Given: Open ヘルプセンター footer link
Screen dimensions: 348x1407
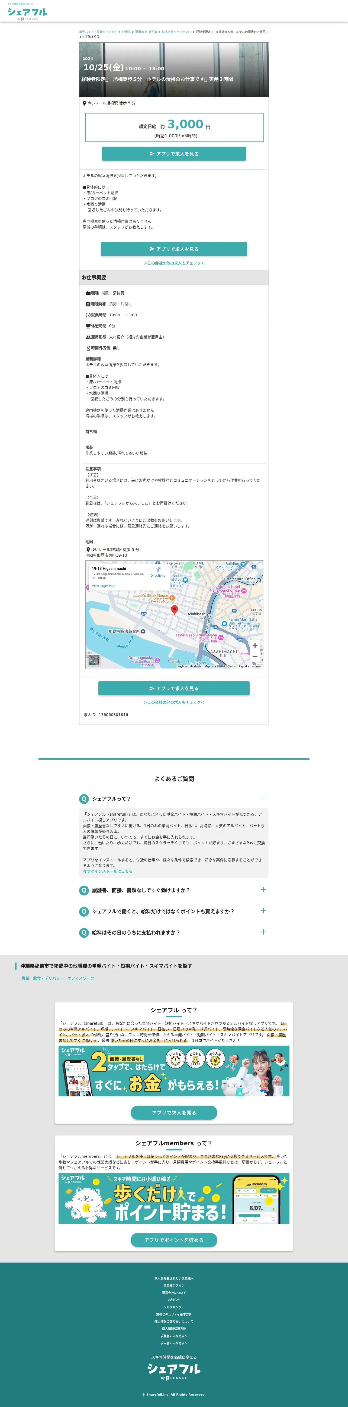Looking at the screenshot, I should click(174, 1307).
